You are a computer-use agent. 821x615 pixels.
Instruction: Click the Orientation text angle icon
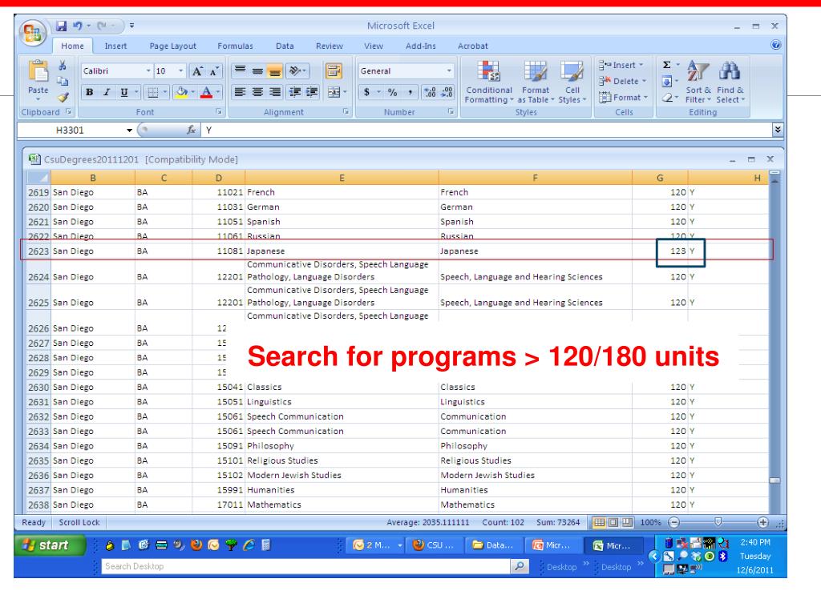tap(295, 70)
